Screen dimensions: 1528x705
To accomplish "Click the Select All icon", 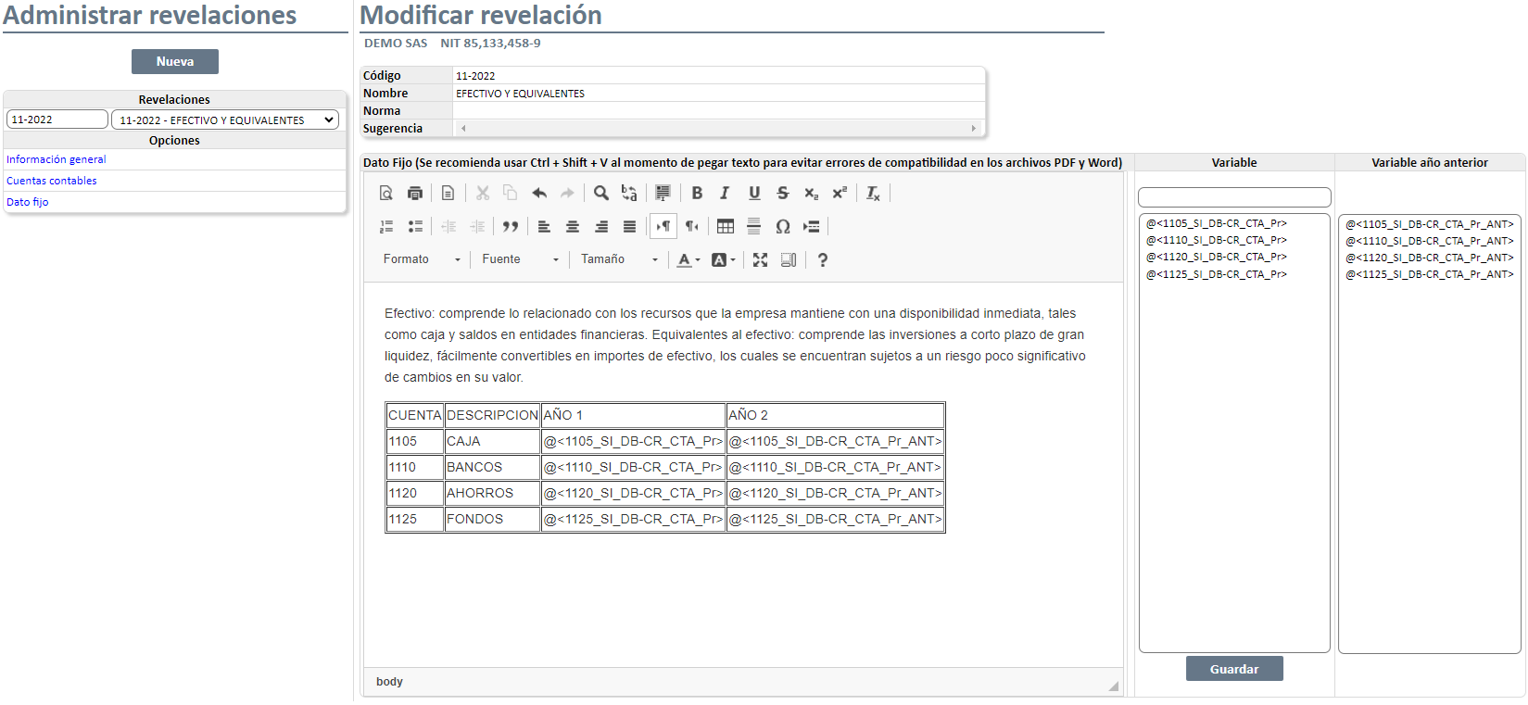I will click(663, 193).
